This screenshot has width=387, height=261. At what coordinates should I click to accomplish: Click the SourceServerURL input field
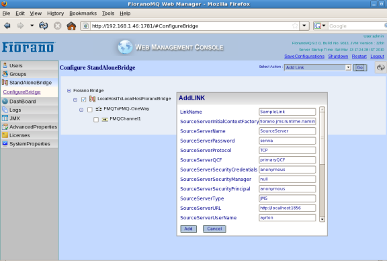coord(288,208)
